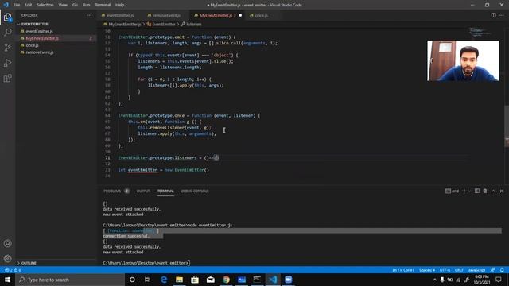The height and width of the screenshot is (286, 509).
Task: Kill terminal with trash icon
Action: [x=485, y=191]
